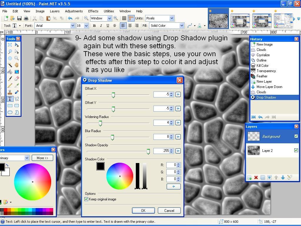Open the zoom Window dropdown
This screenshot has width=301, height=226.
point(109,18)
